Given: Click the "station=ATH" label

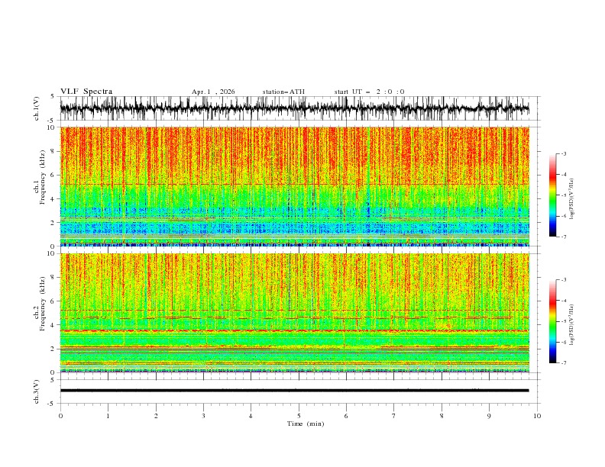Looking at the screenshot, I should coord(283,92).
